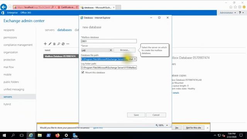Open PowerShell from the taskbar
The width and height of the screenshot is (247, 139).
pos(49,136)
